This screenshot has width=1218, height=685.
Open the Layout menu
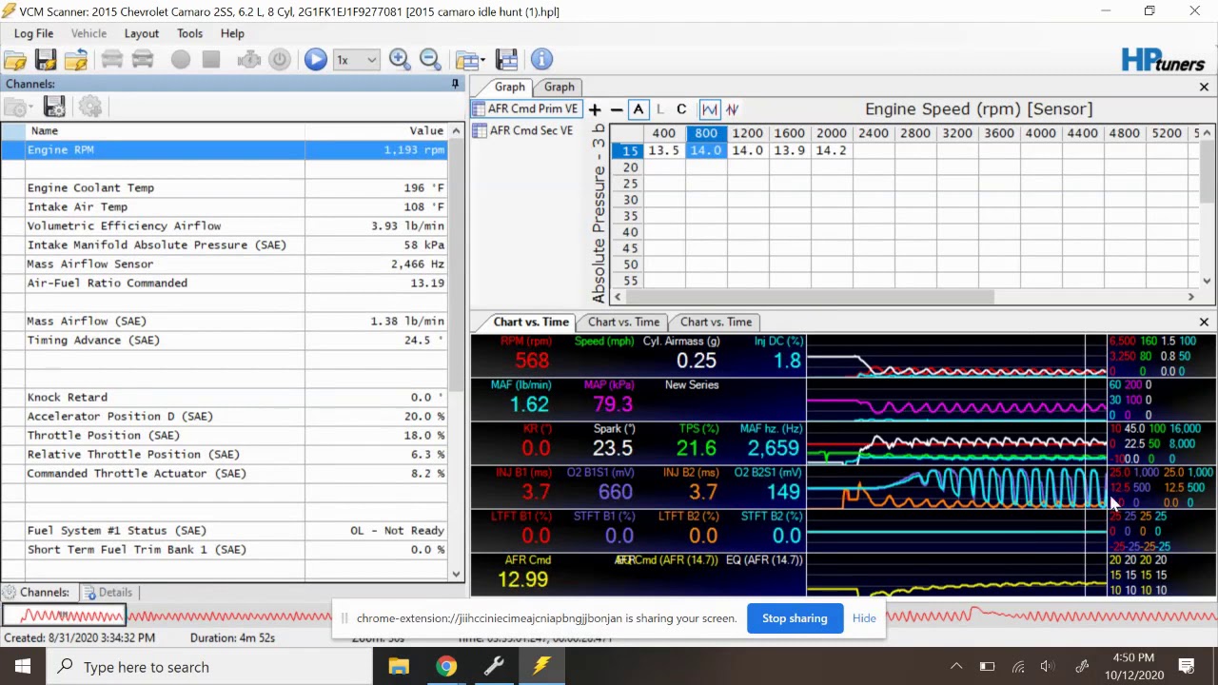pos(142,33)
